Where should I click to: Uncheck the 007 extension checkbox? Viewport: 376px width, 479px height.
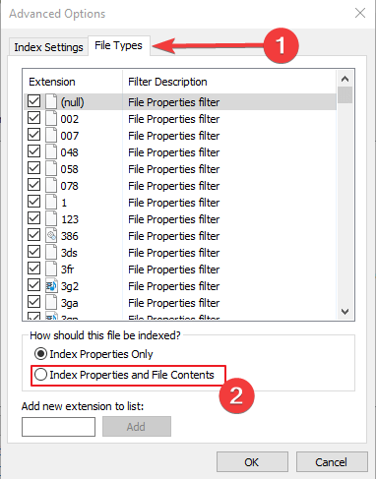(x=33, y=135)
